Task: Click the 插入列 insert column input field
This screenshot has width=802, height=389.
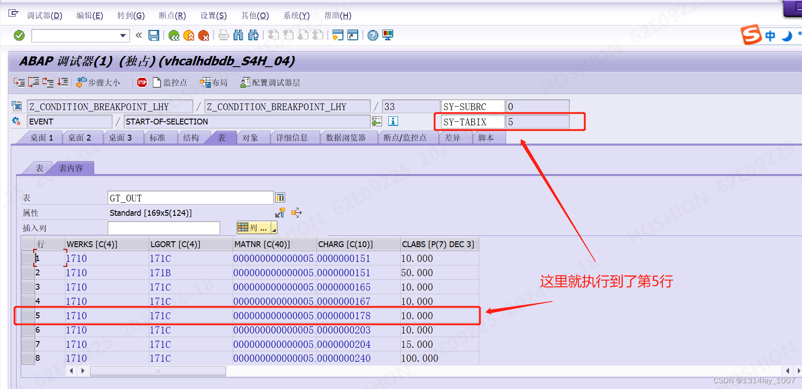Action: (x=164, y=228)
